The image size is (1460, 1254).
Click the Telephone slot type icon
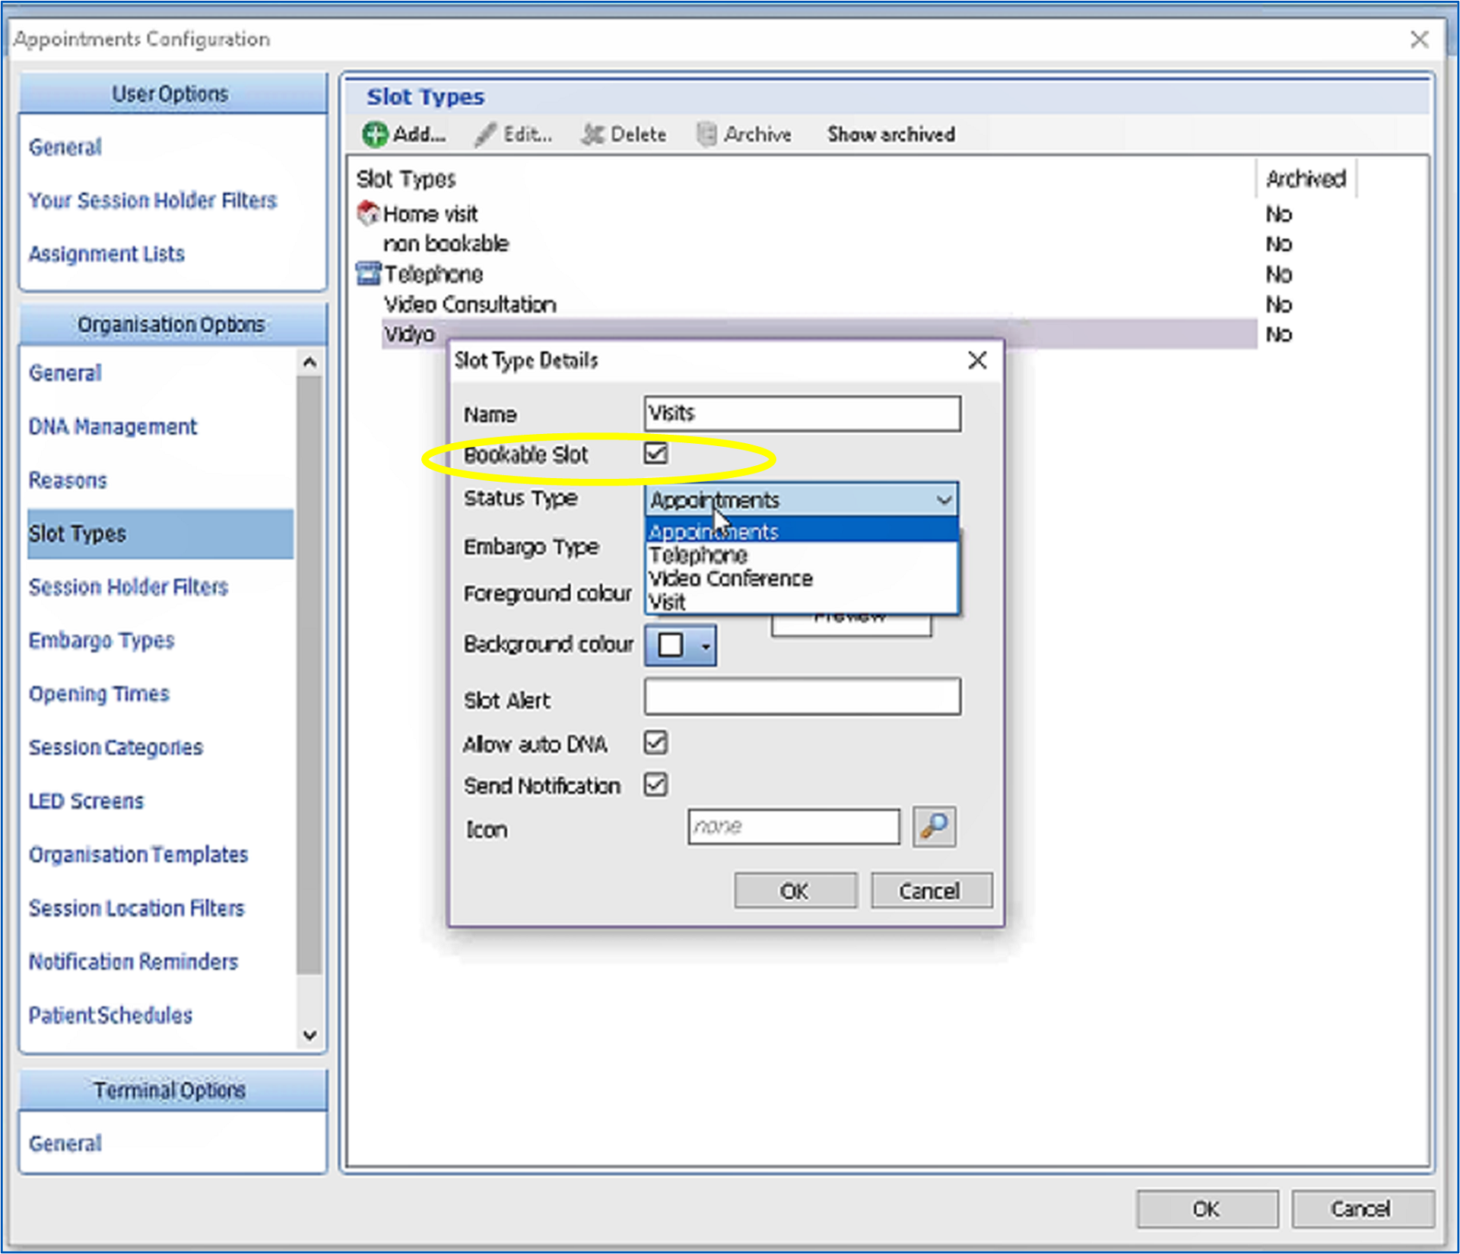point(368,274)
